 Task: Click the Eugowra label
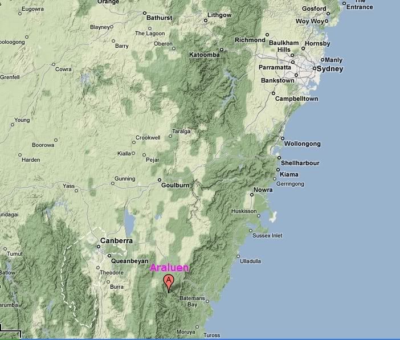pos(32,9)
